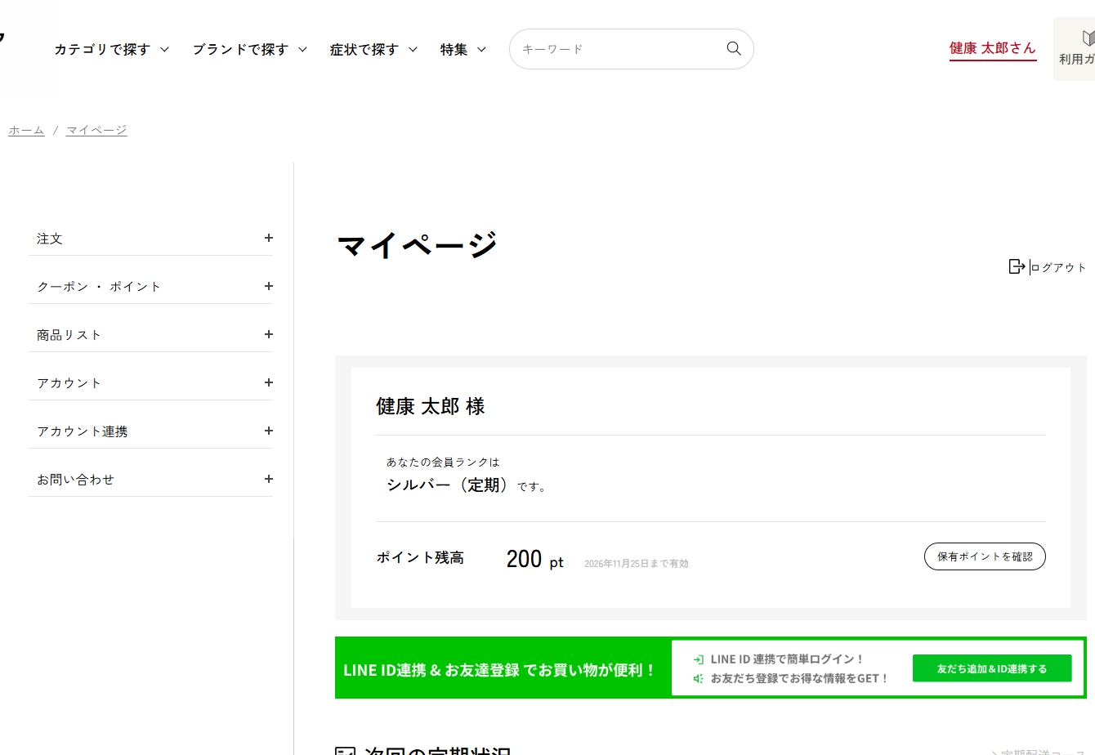Image resolution: width=1095 pixels, height=755 pixels.
Task: Expand the クーポン・ポイント section
Action: [x=268, y=286]
